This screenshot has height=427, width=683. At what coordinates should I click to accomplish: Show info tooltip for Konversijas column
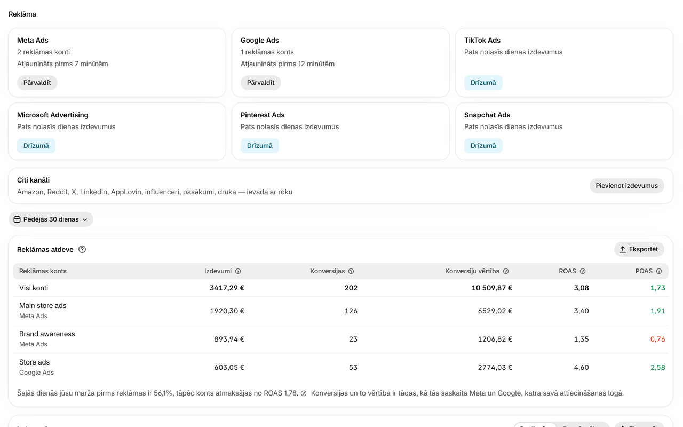point(351,271)
